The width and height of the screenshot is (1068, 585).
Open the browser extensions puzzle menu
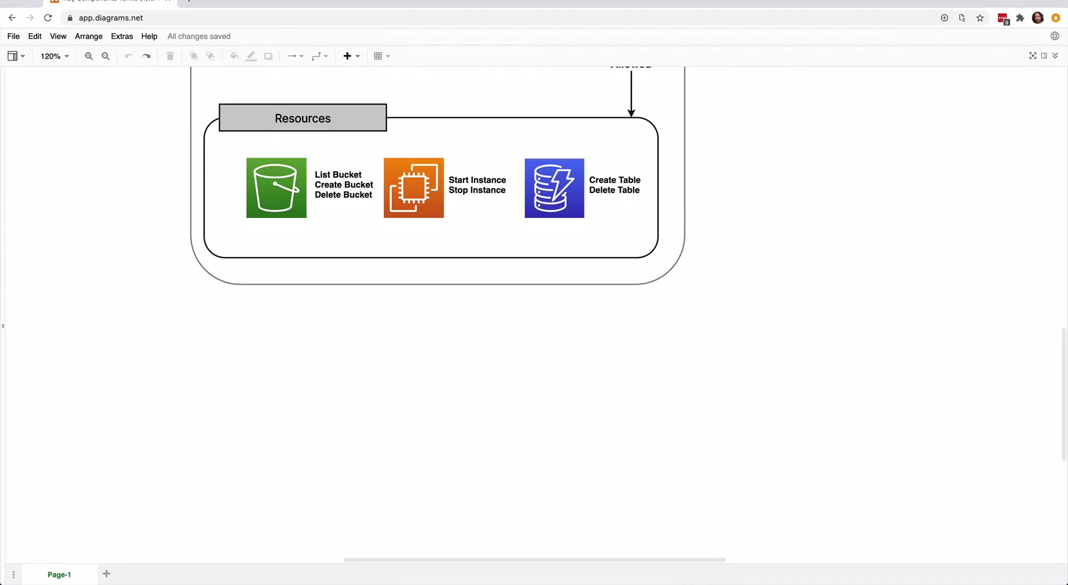click(1020, 18)
